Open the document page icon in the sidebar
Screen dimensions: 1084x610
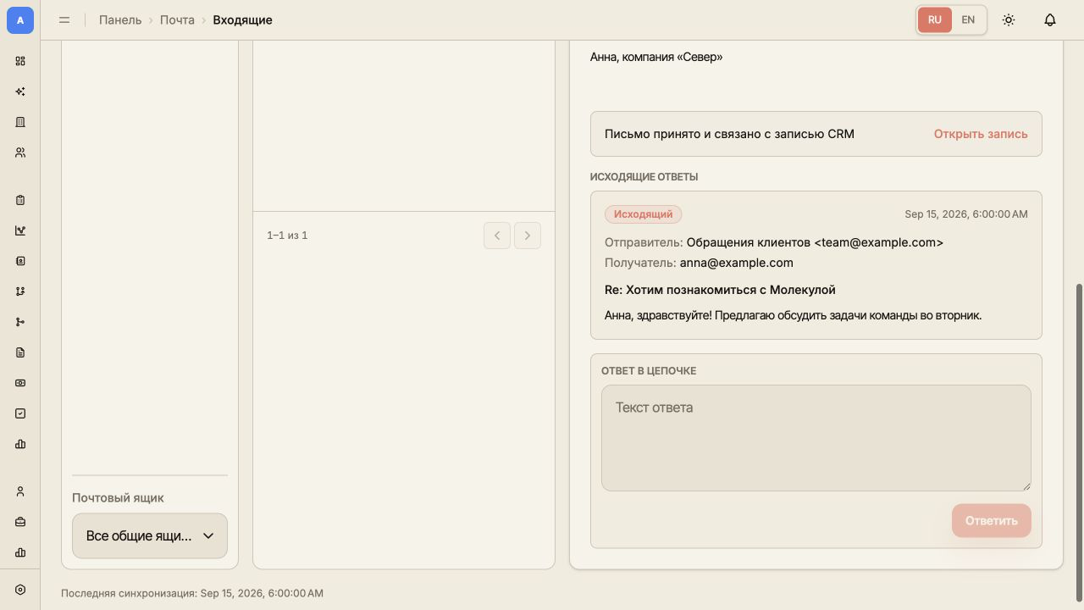(20, 352)
